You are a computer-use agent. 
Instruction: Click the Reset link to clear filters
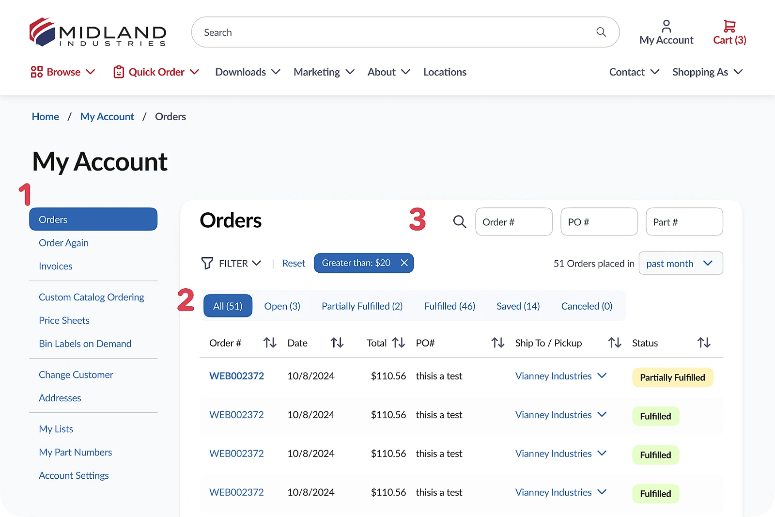tap(294, 263)
